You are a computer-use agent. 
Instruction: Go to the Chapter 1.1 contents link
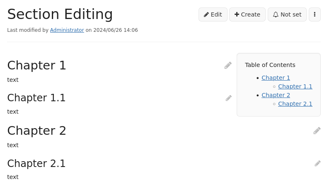pyautogui.click(x=295, y=86)
